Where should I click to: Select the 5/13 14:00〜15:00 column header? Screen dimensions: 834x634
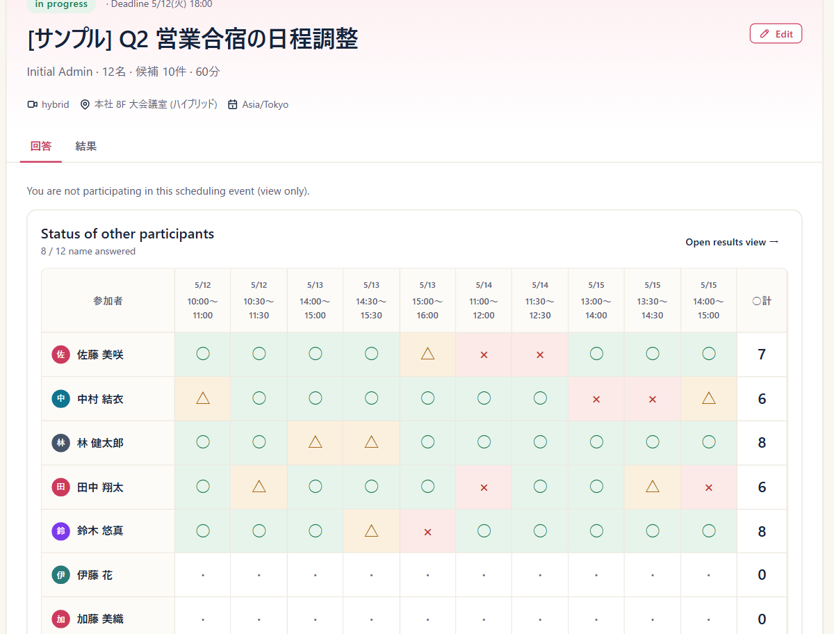[316, 300]
